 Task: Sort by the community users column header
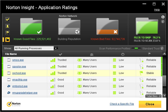pyautogui.click(x=92, y=54)
